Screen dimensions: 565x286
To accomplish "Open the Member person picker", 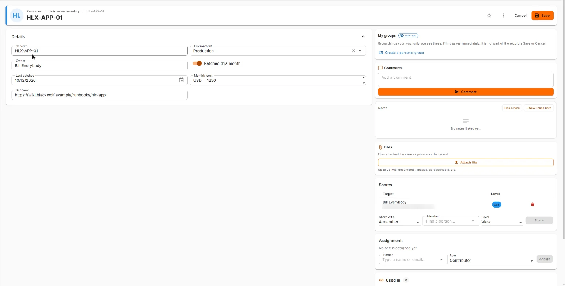I will click(451, 221).
